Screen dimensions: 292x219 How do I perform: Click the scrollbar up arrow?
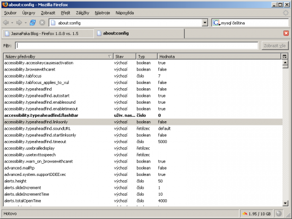click(285, 62)
